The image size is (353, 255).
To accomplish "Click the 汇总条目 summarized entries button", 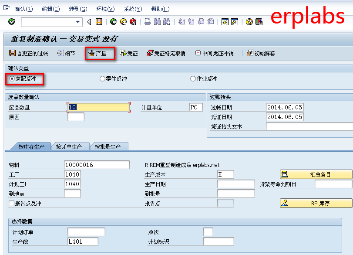I will pyautogui.click(x=316, y=174).
